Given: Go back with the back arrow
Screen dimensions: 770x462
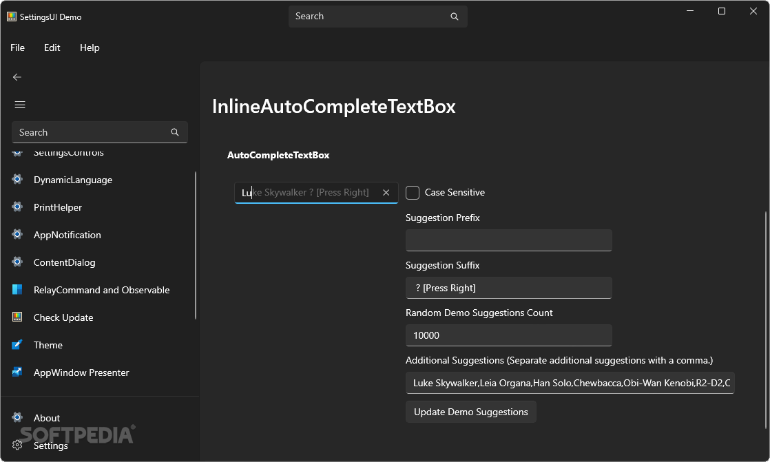Looking at the screenshot, I should coord(17,77).
